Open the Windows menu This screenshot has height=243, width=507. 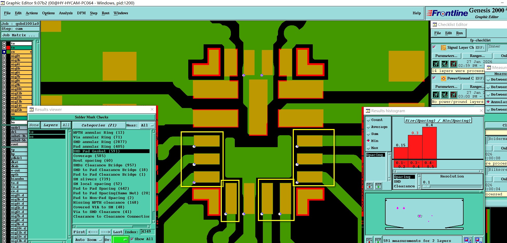click(121, 13)
